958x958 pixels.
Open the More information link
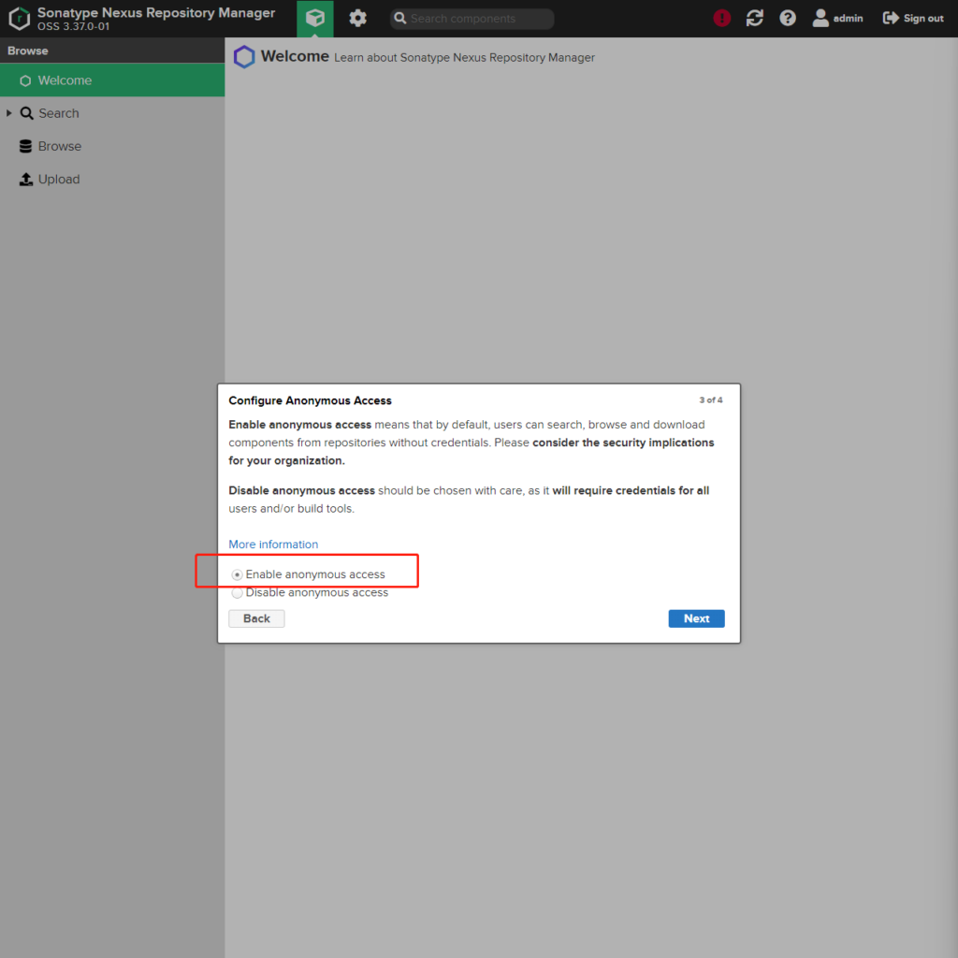(273, 544)
